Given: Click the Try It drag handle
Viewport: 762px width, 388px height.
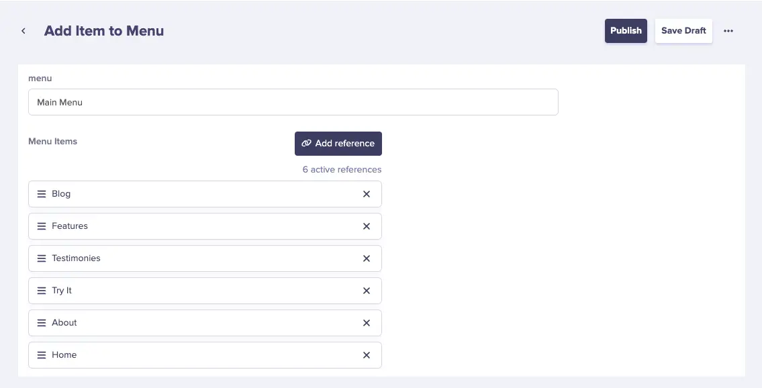Looking at the screenshot, I should [x=42, y=291].
